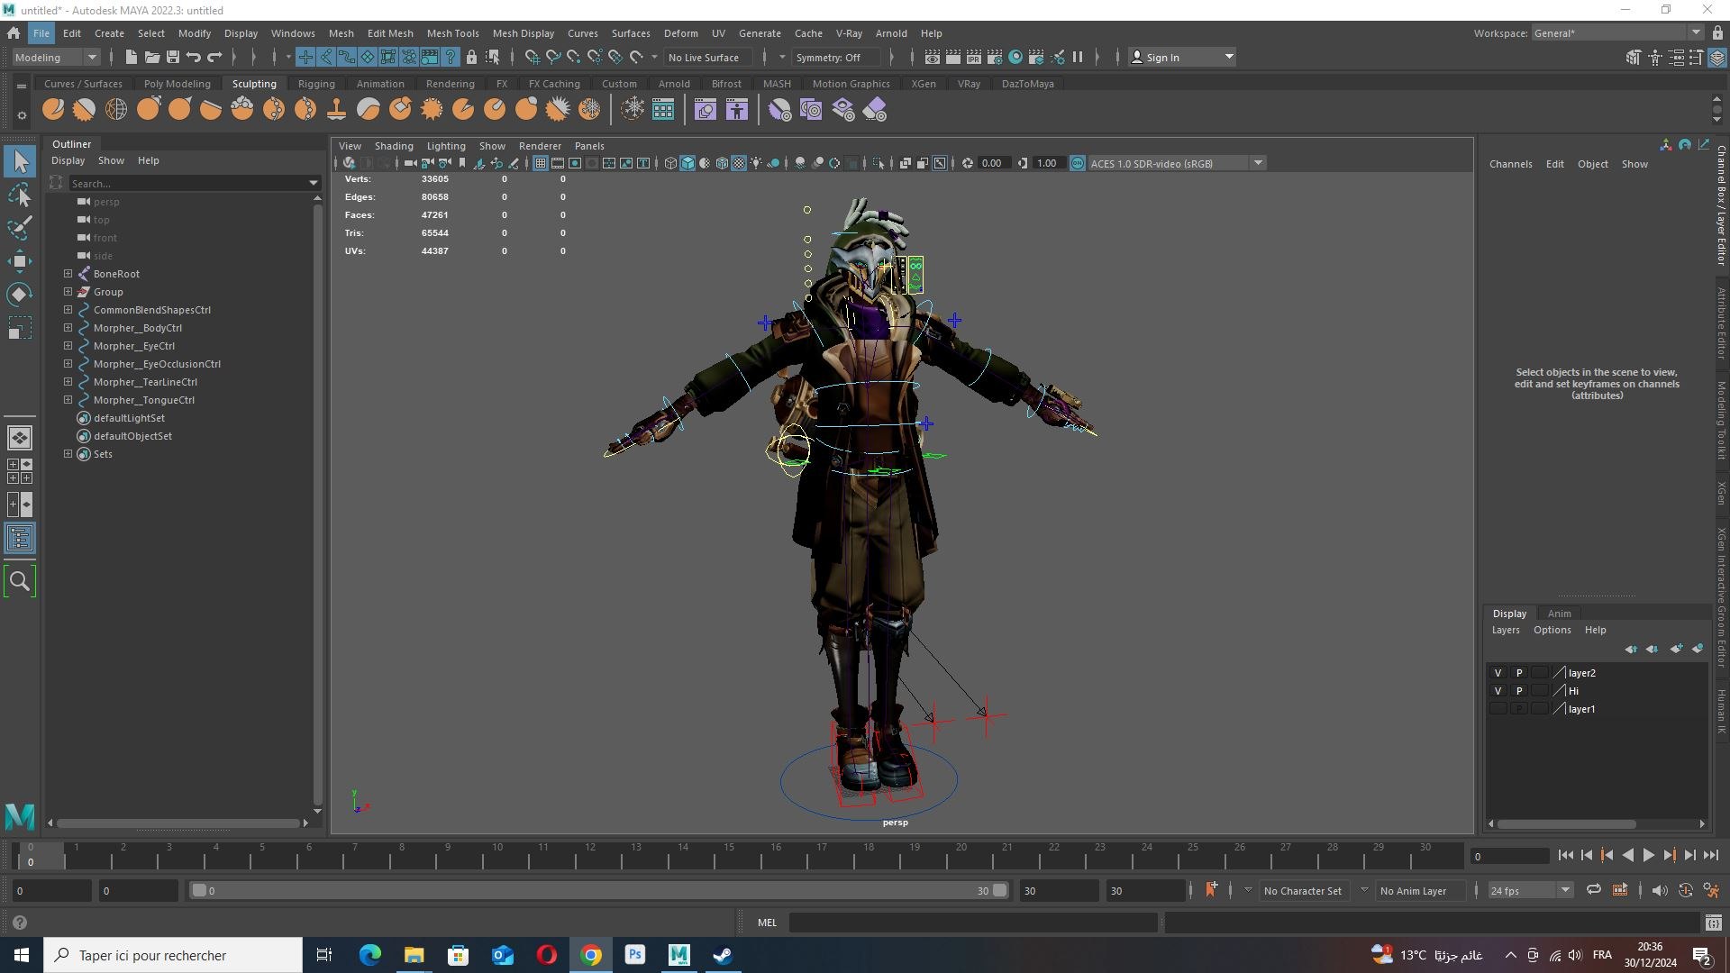Open Outliner Display menu
The height and width of the screenshot is (973, 1730).
[x=68, y=160]
